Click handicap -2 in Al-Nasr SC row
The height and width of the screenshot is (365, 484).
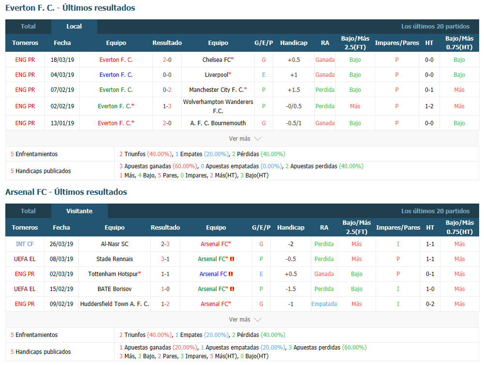click(291, 244)
